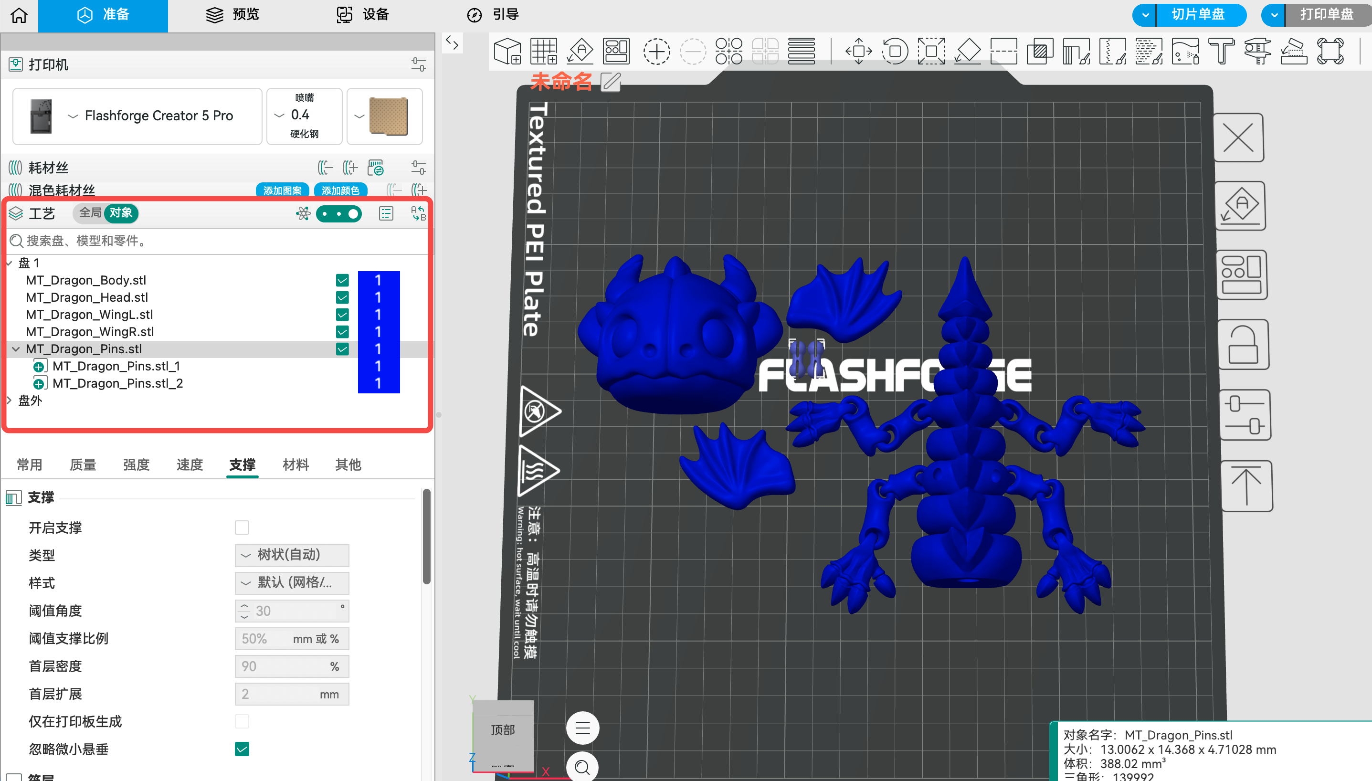Viewport: 1372px width, 781px height.
Task: Click the plate-side Arrange icon
Action: 1241,274
